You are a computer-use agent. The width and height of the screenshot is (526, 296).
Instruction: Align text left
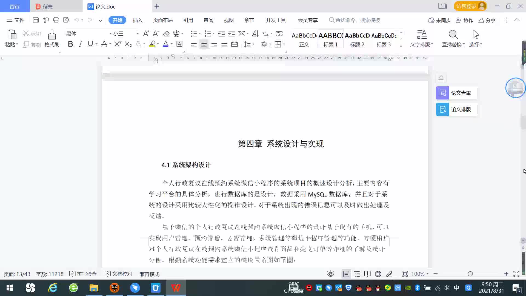194,44
